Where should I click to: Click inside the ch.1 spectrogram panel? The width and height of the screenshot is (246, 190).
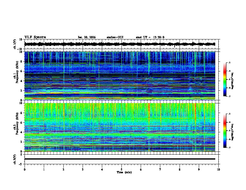pos(120,76)
